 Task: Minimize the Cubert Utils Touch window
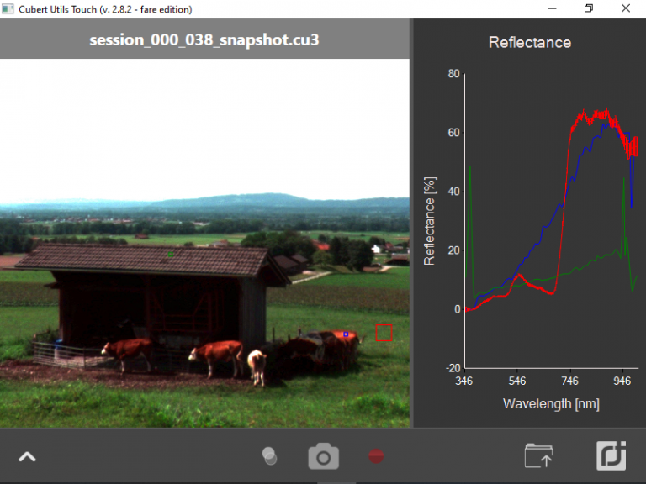(x=552, y=8)
